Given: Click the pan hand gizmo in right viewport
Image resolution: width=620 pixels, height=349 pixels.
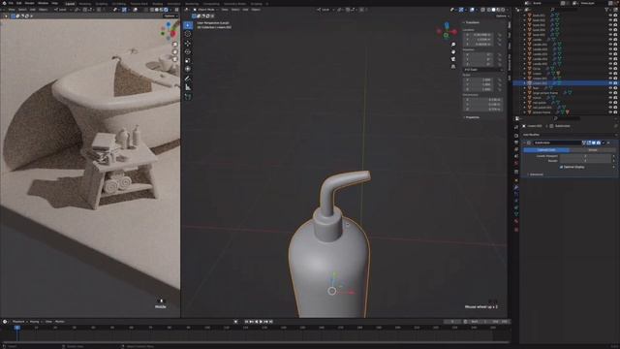Looking at the screenshot, I should (x=453, y=51).
